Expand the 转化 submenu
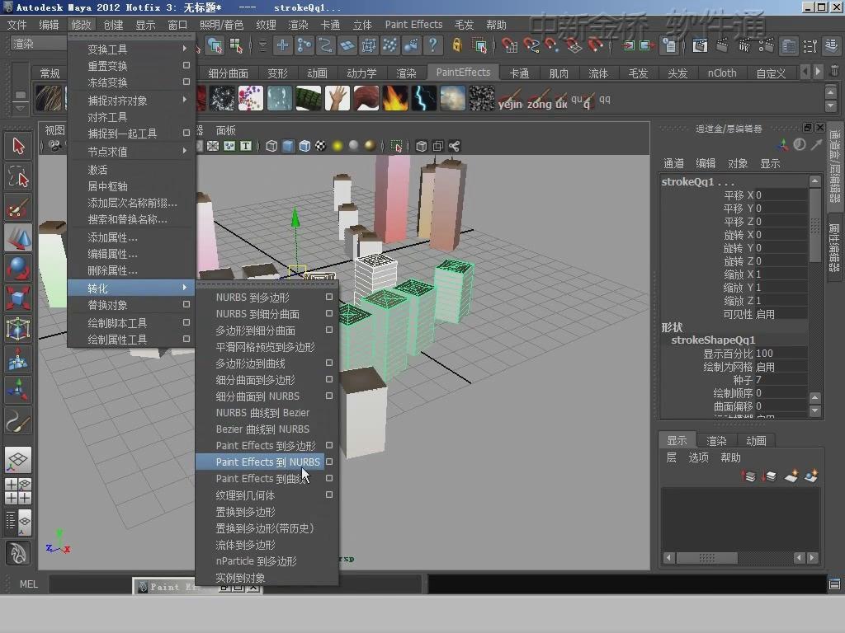 coord(130,288)
